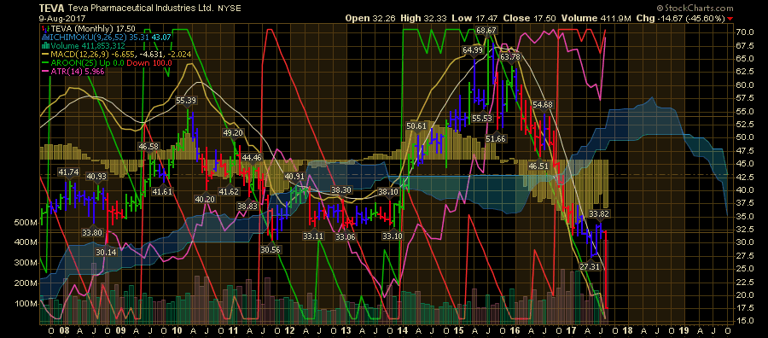The image size is (768, 338).
Task: Click the red down-arrow next to change percentage
Action: point(730,19)
